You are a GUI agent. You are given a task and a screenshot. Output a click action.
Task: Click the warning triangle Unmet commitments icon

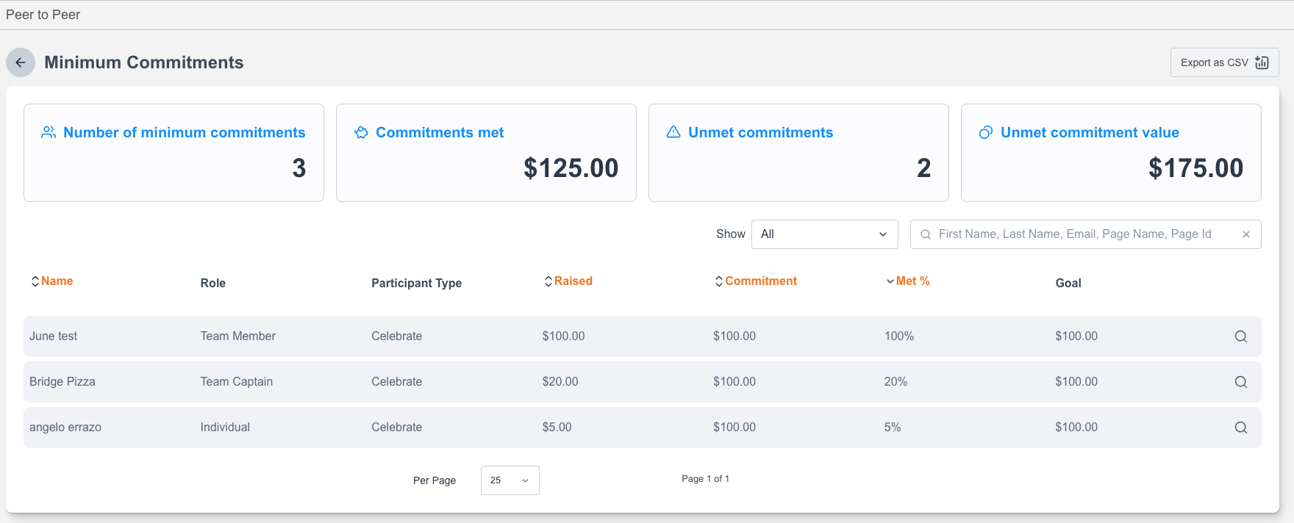[x=673, y=132]
